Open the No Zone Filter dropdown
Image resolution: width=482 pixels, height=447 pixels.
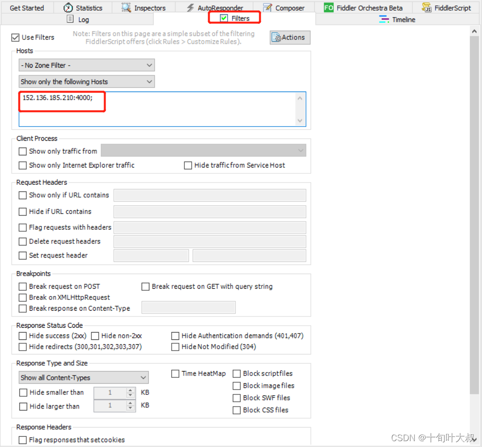click(x=87, y=65)
